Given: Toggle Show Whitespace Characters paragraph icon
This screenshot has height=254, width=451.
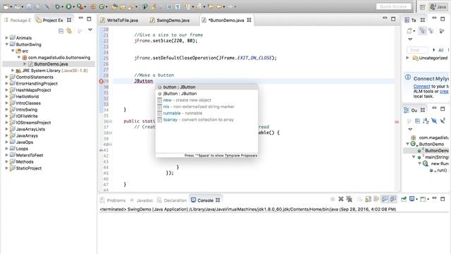Looking at the screenshot, I should click(178, 6).
